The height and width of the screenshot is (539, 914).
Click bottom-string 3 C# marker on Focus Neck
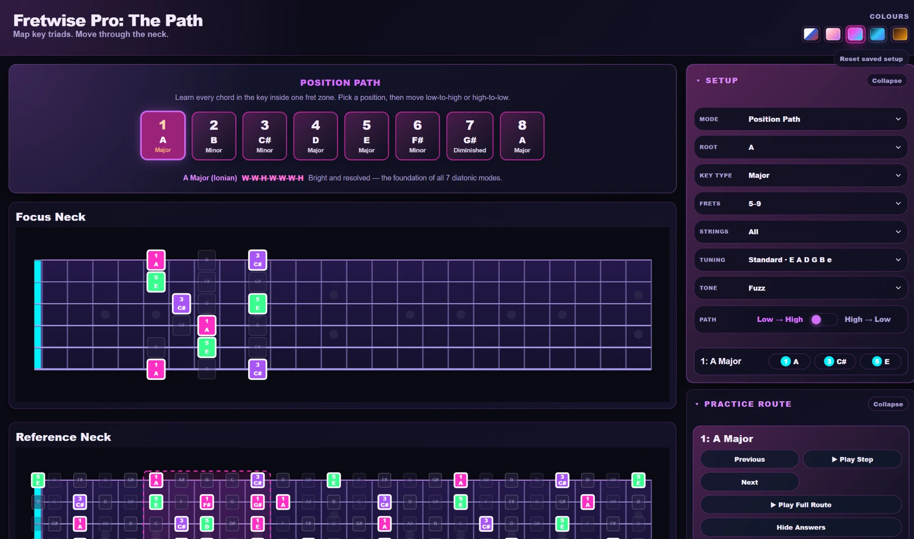[257, 369]
